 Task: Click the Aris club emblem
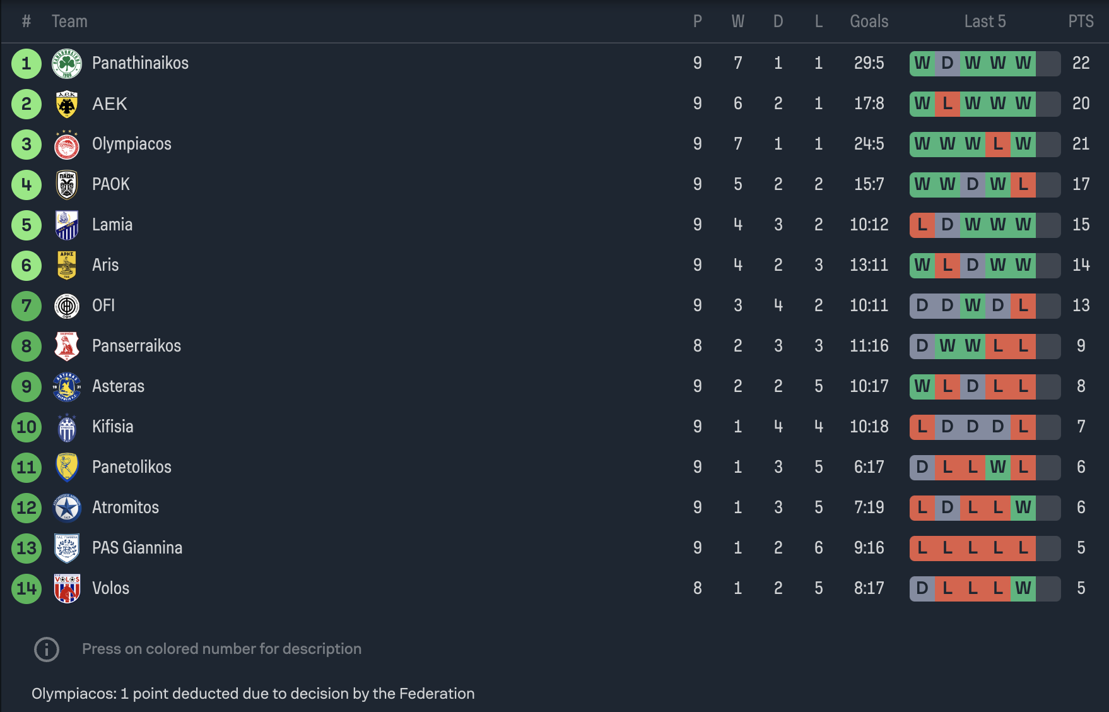tap(67, 266)
